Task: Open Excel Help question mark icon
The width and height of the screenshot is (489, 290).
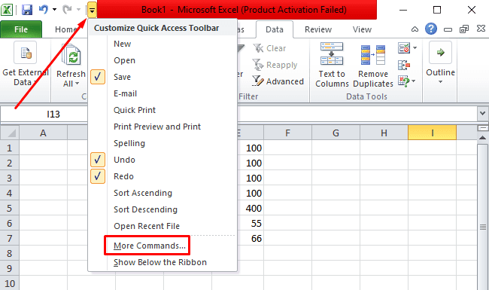Action: [x=431, y=29]
